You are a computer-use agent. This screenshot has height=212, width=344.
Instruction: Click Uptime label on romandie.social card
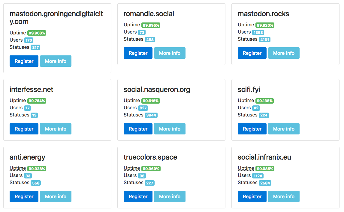click(x=132, y=25)
